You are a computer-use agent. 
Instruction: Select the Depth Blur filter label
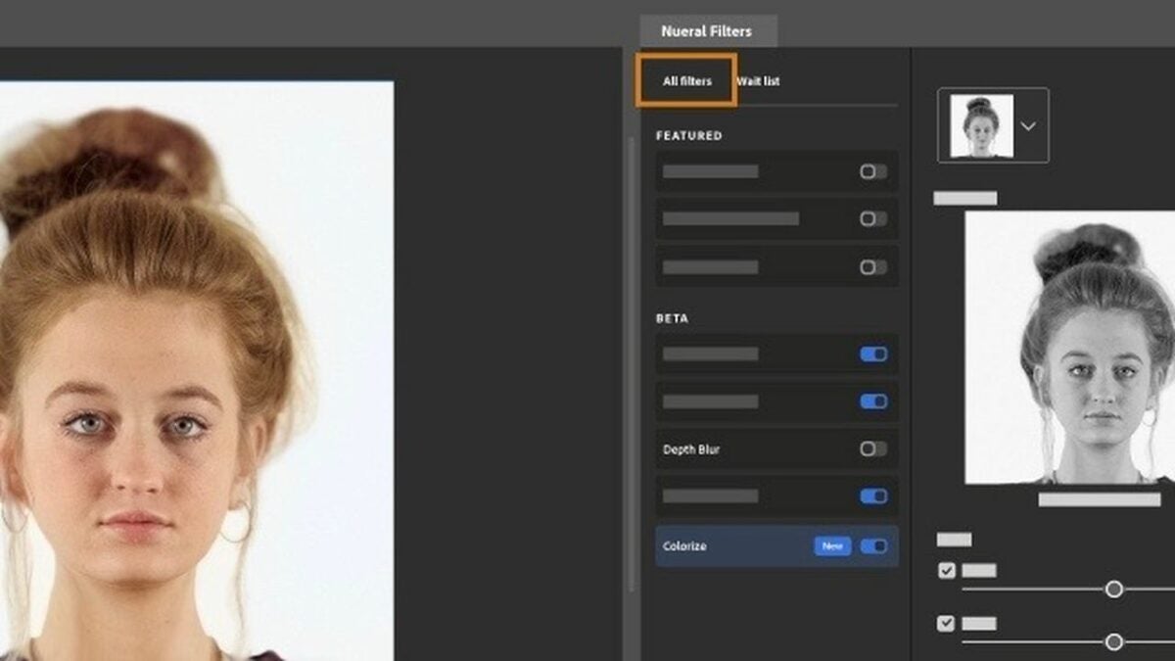pos(691,449)
